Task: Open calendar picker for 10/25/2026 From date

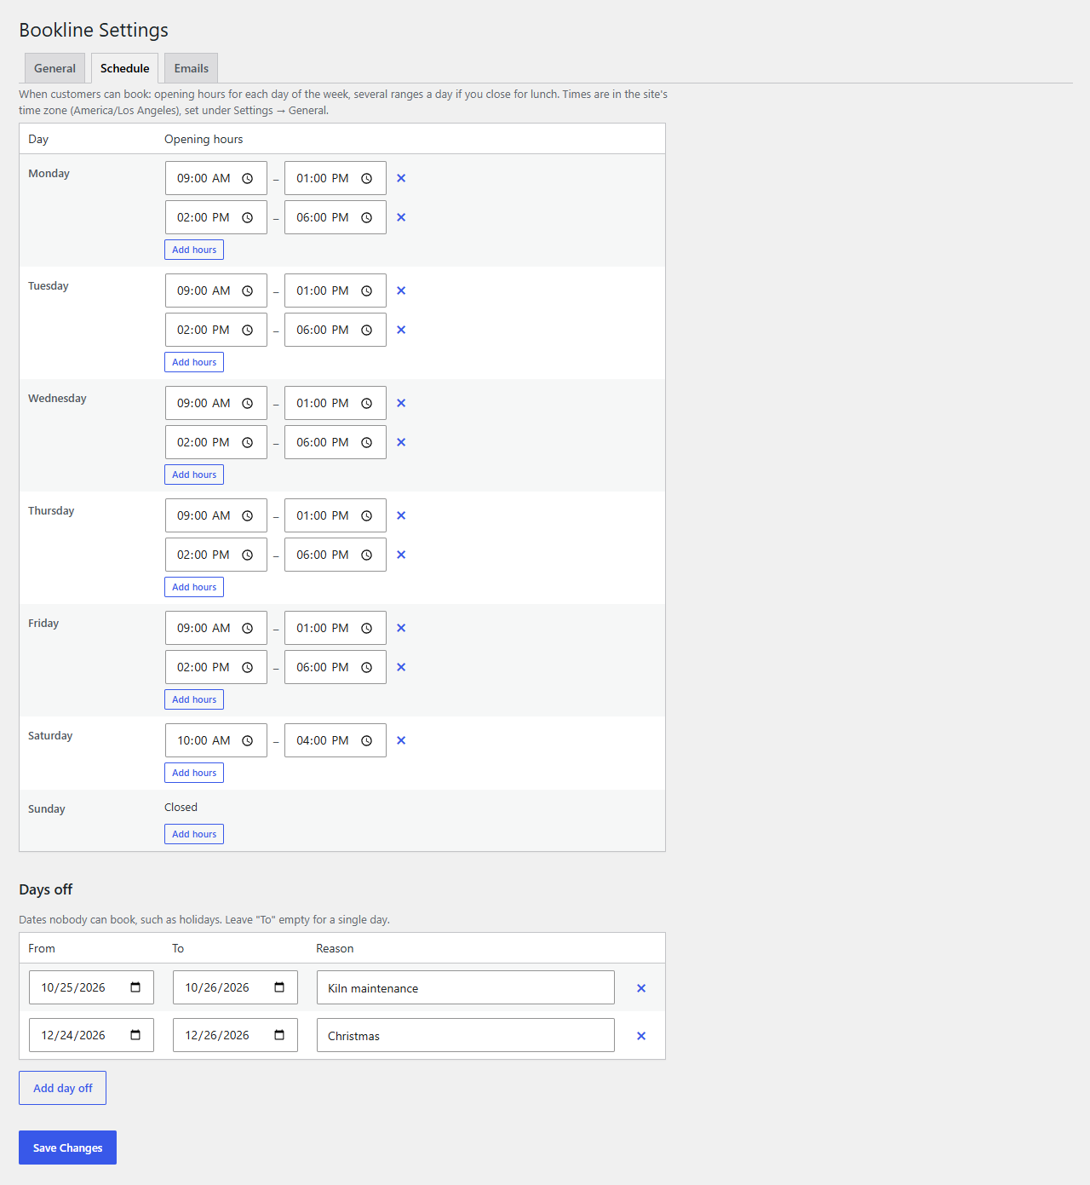Action: click(135, 987)
